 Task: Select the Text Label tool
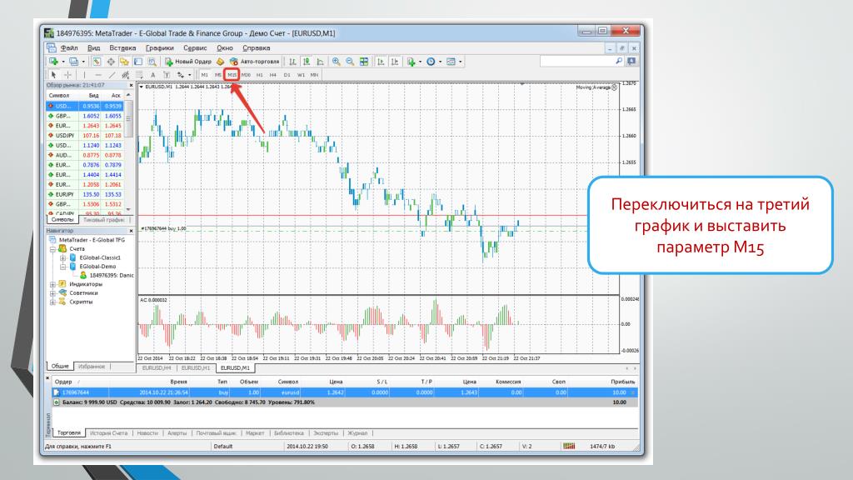coord(167,74)
